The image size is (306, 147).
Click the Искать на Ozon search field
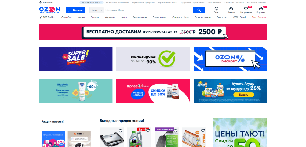pos(148,10)
